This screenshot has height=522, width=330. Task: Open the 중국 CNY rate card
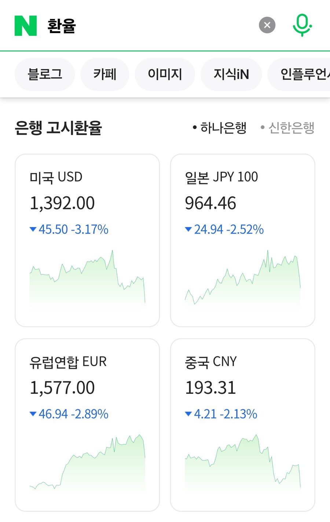pos(243,425)
